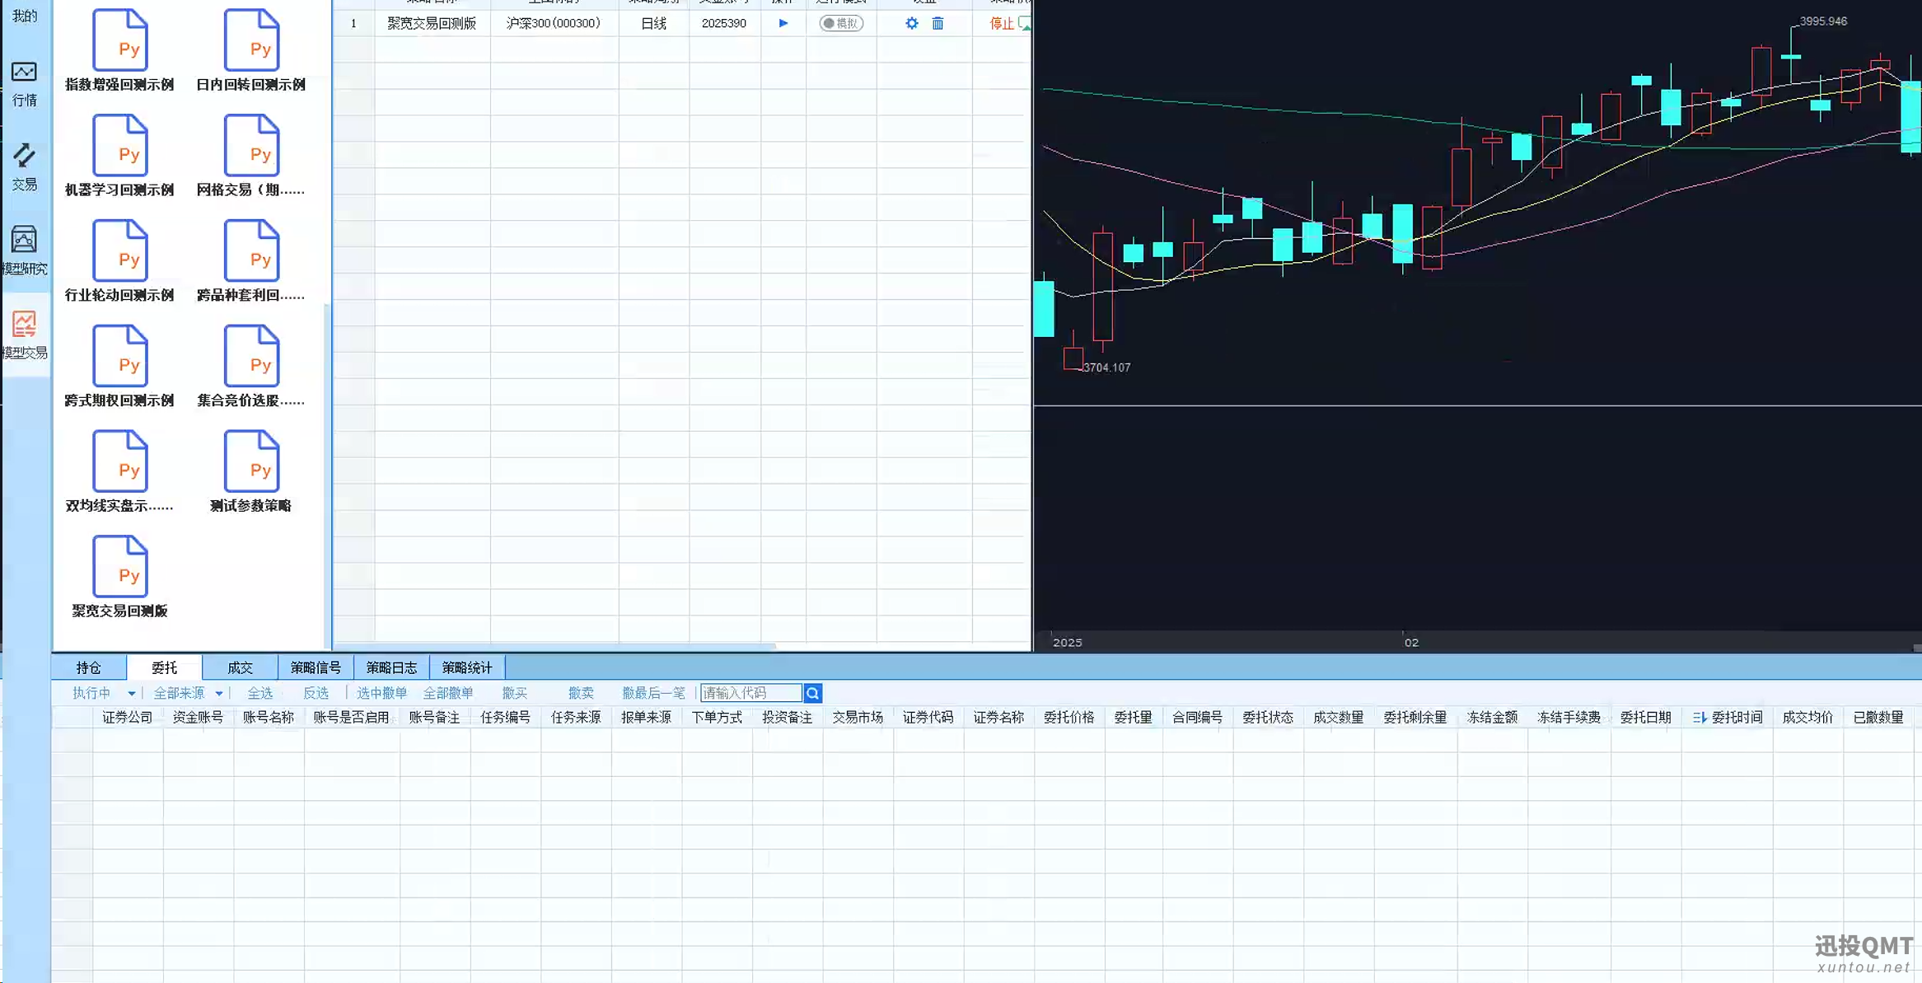The image size is (1922, 983).
Task: Click the 停止 status text in strategy row
Action: coord(1001,23)
